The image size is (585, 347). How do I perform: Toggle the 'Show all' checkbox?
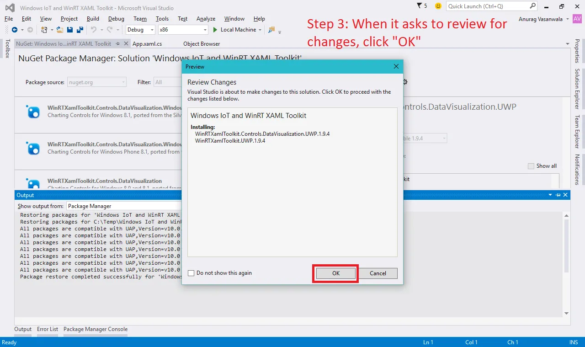pyautogui.click(x=531, y=166)
